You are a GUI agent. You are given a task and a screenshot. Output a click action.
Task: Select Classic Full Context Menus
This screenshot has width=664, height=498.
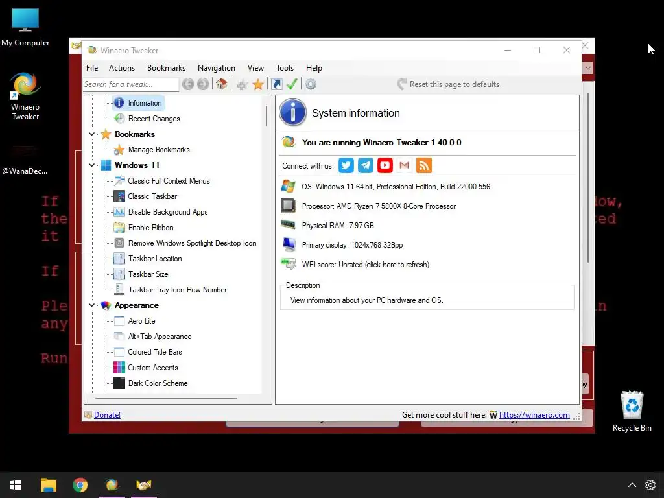(x=169, y=181)
